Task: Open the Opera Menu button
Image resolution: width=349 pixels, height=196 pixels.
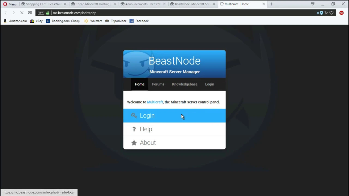Action: [x=10, y=4]
